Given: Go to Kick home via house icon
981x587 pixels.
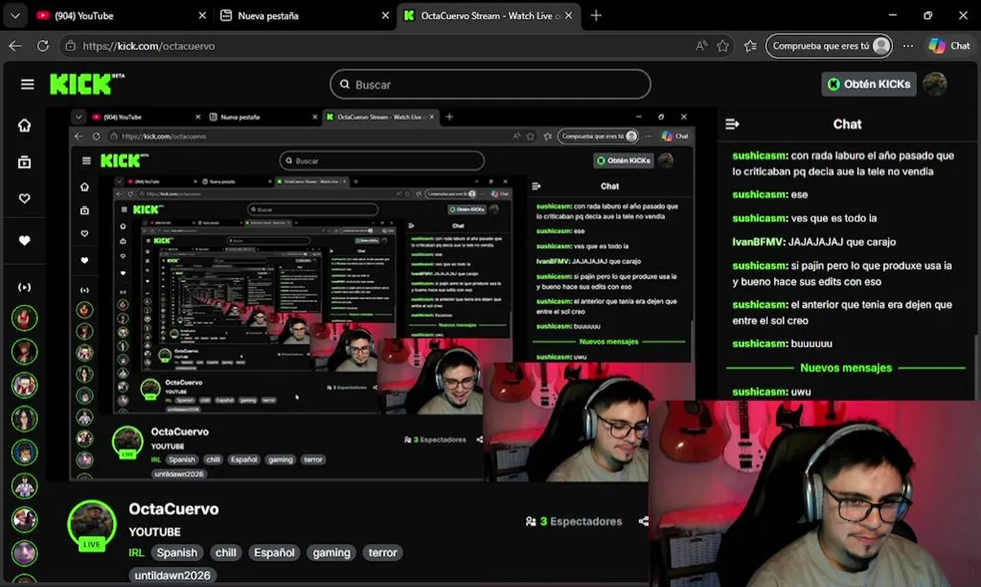Looking at the screenshot, I should pyautogui.click(x=24, y=126).
